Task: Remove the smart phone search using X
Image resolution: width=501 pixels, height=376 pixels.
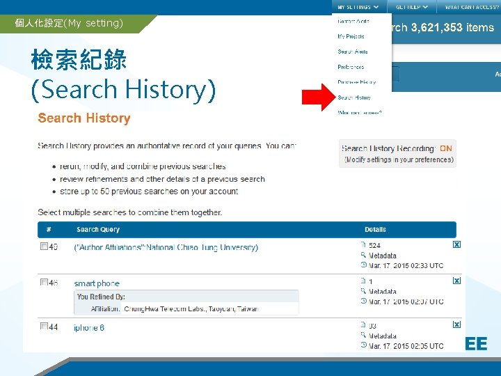Action: (x=456, y=281)
